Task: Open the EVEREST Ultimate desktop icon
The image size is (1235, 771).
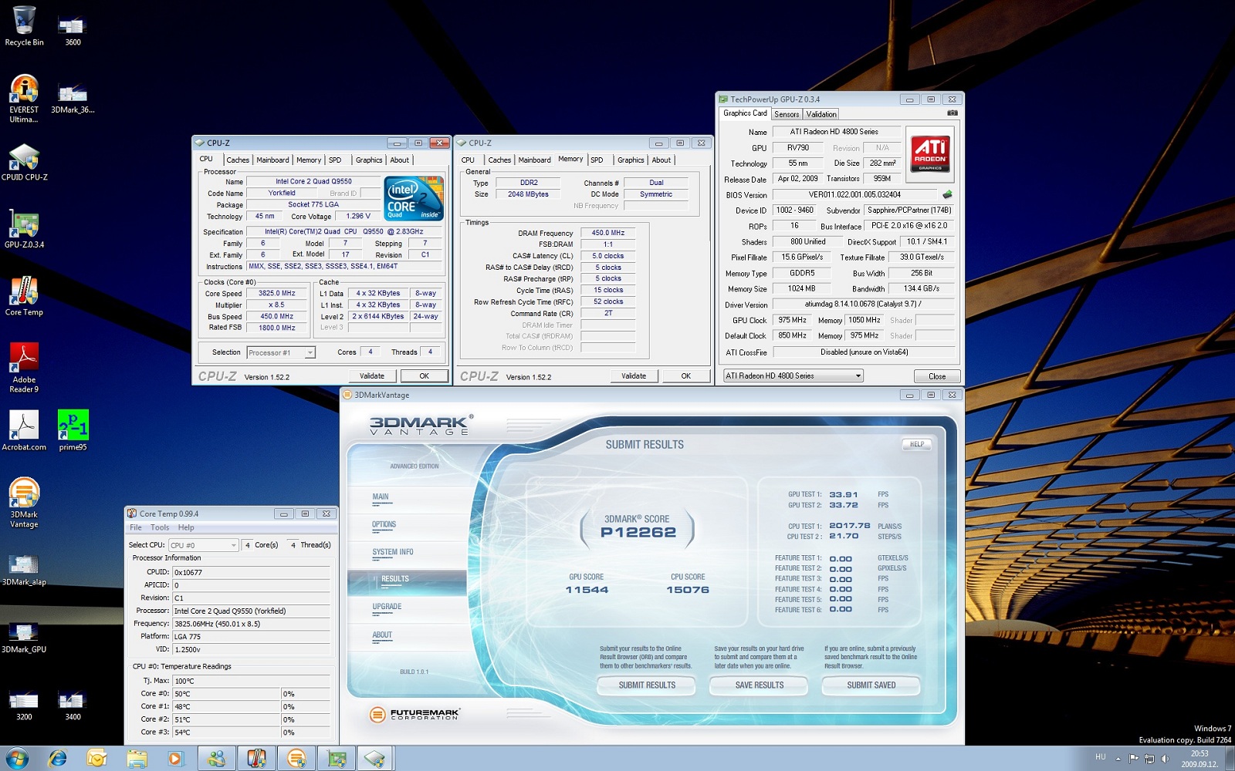Action: tap(24, 90)
